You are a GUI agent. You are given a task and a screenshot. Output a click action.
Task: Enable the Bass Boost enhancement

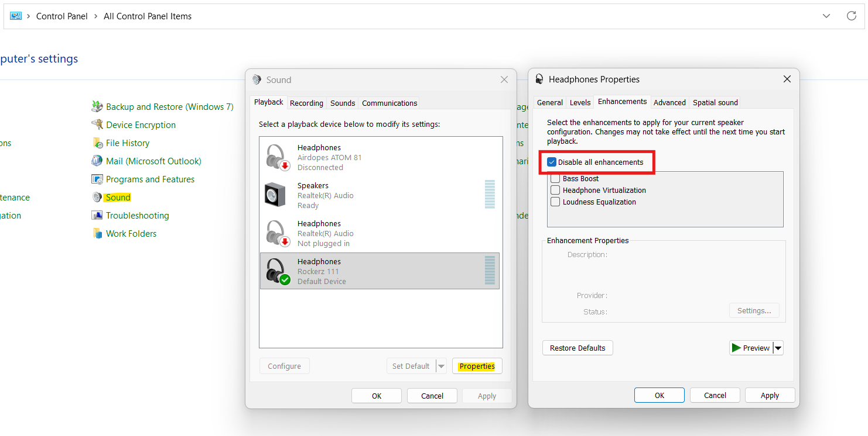(x=555, y=178)
